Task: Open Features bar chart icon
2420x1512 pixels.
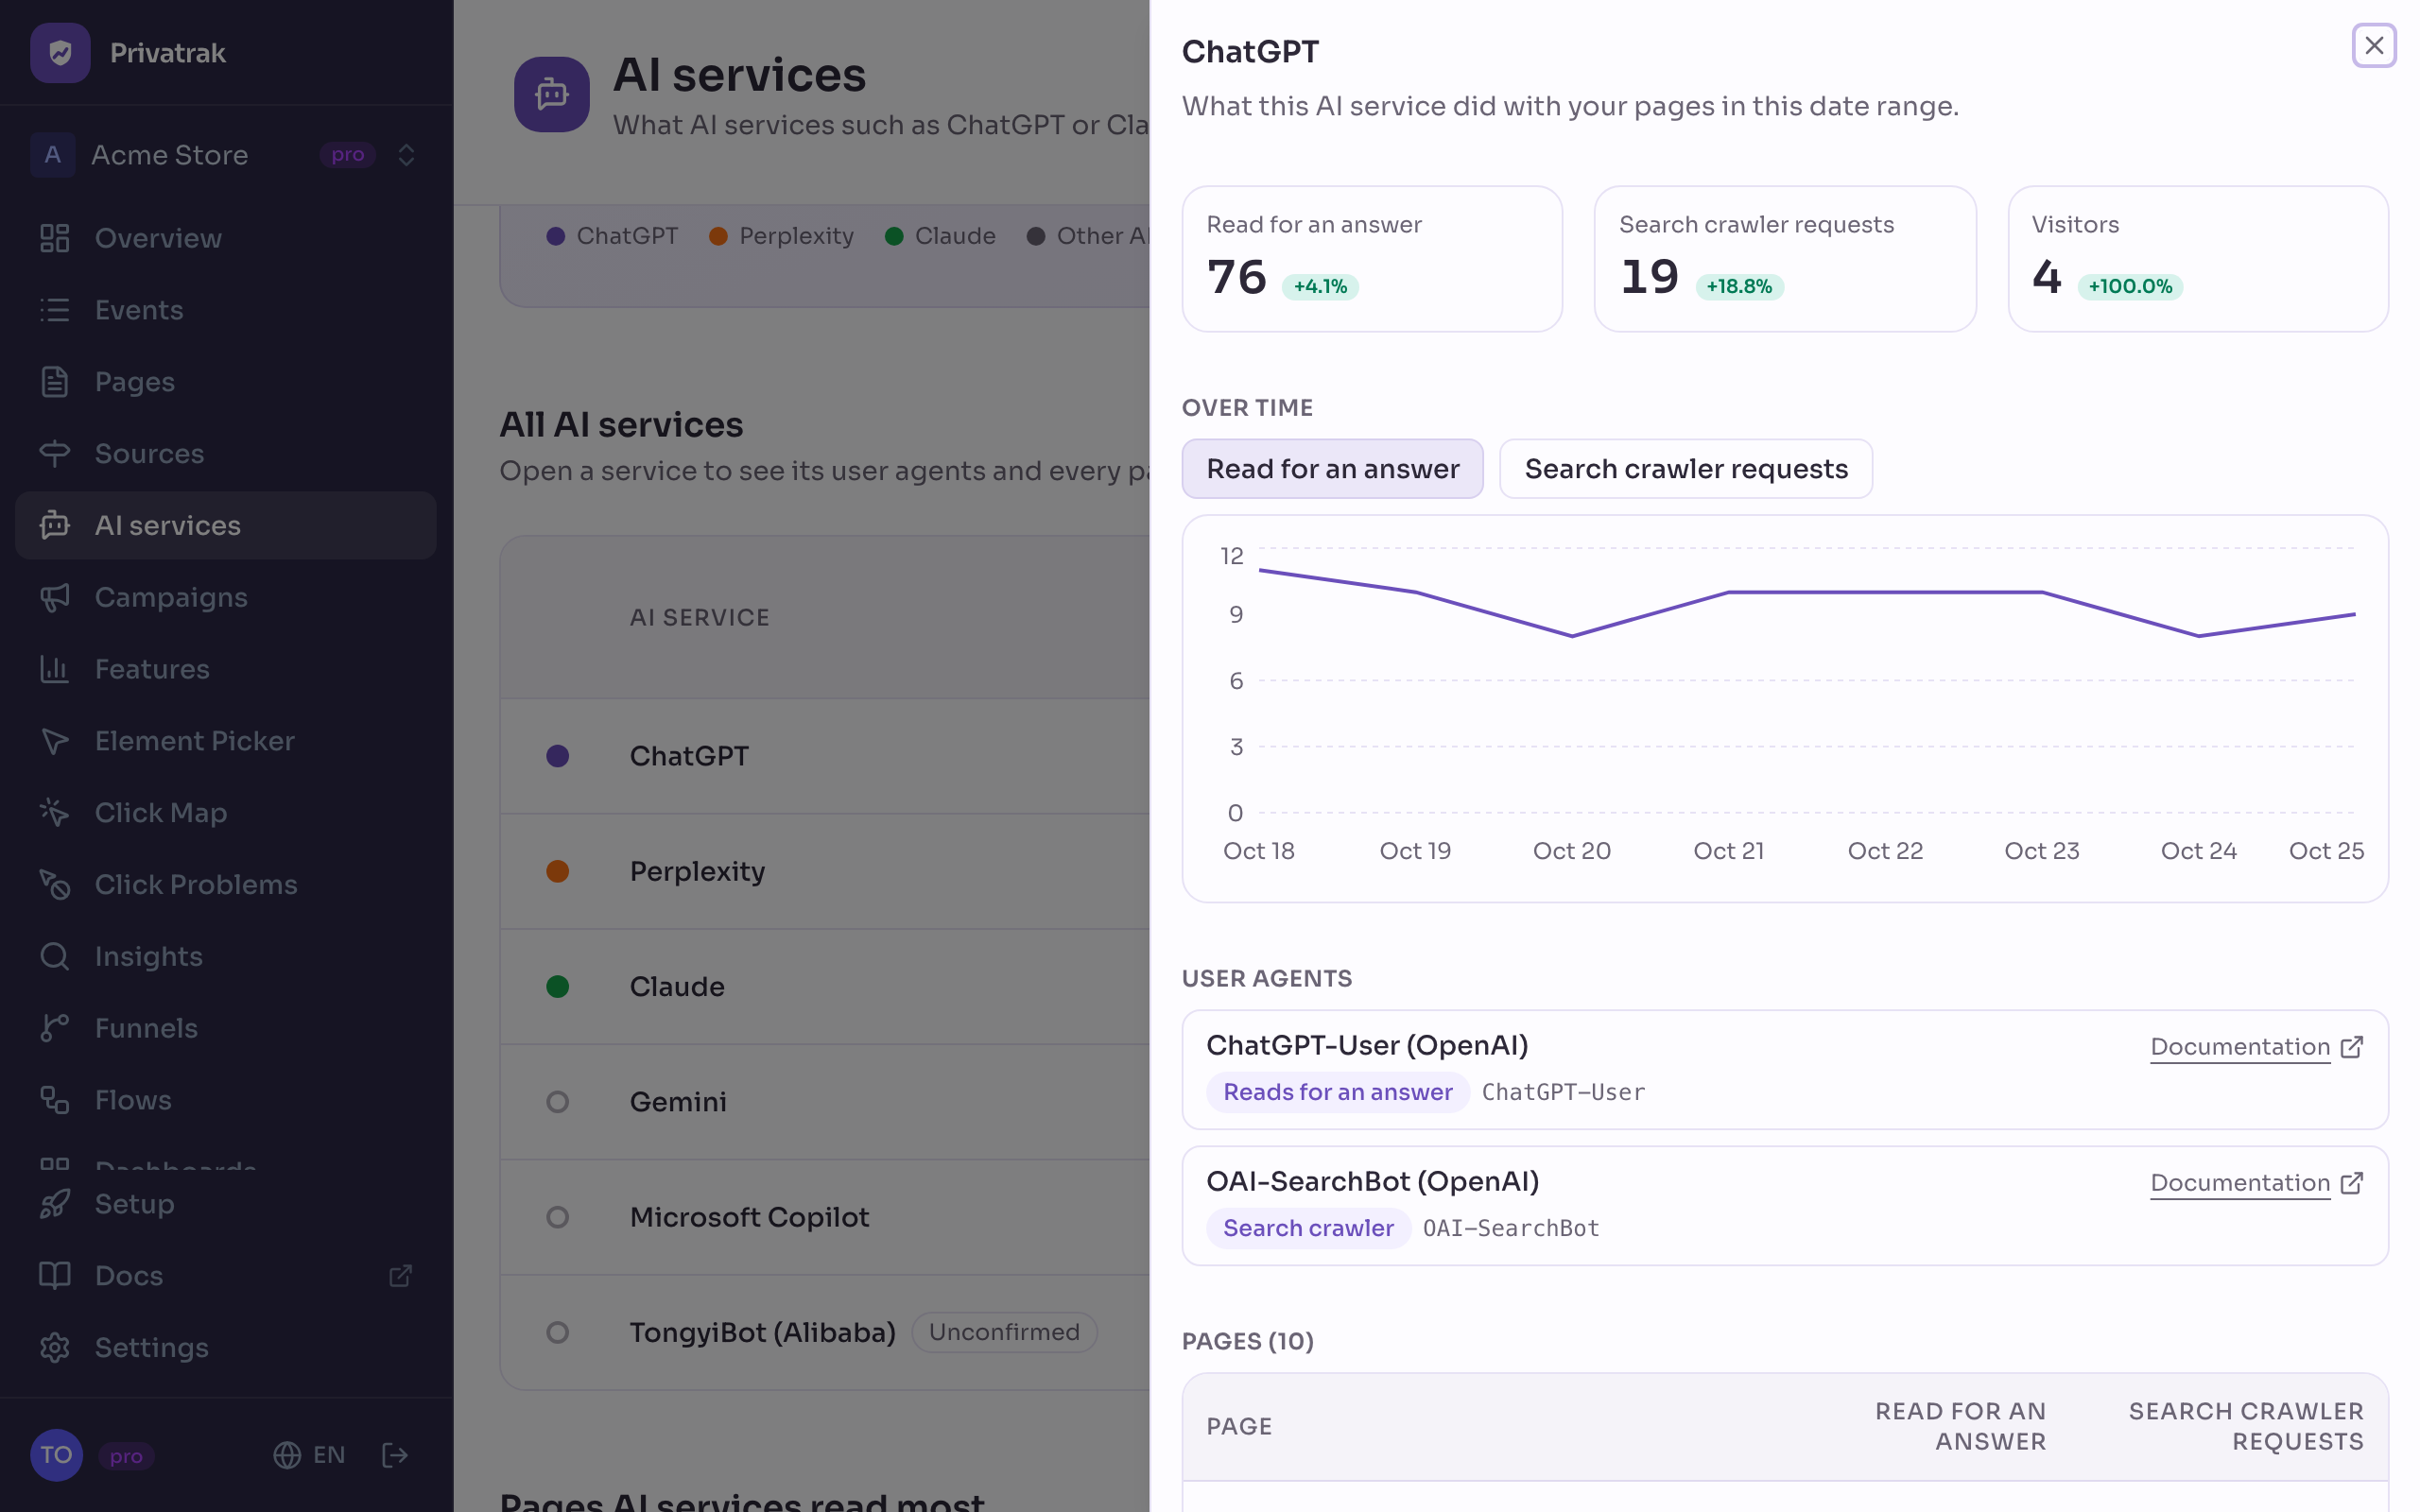Action: (54, 669)
